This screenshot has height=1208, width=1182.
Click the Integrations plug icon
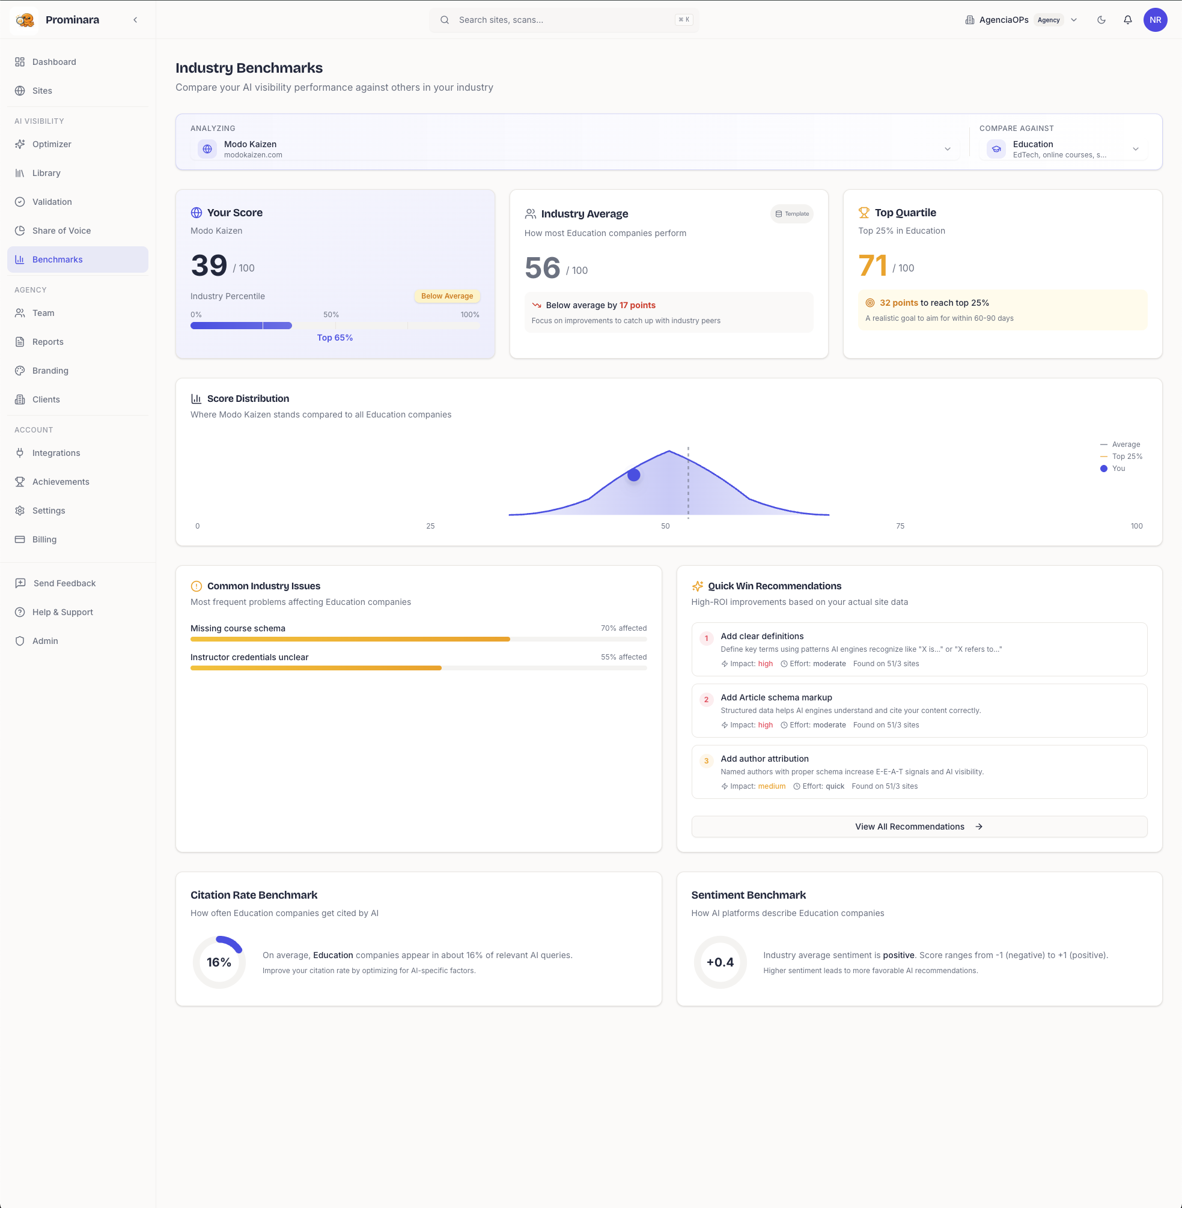[x=20, y=453]
